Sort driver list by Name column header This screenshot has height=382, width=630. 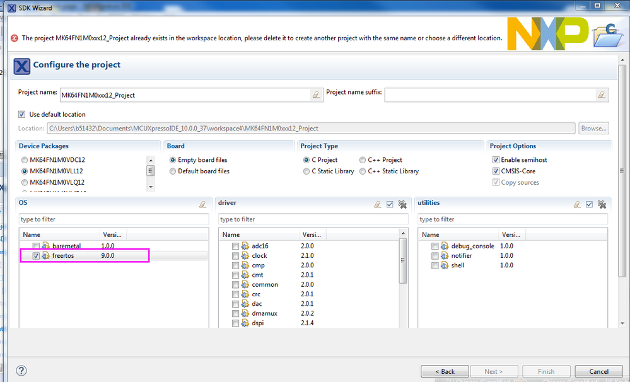[x=259, y=234]
